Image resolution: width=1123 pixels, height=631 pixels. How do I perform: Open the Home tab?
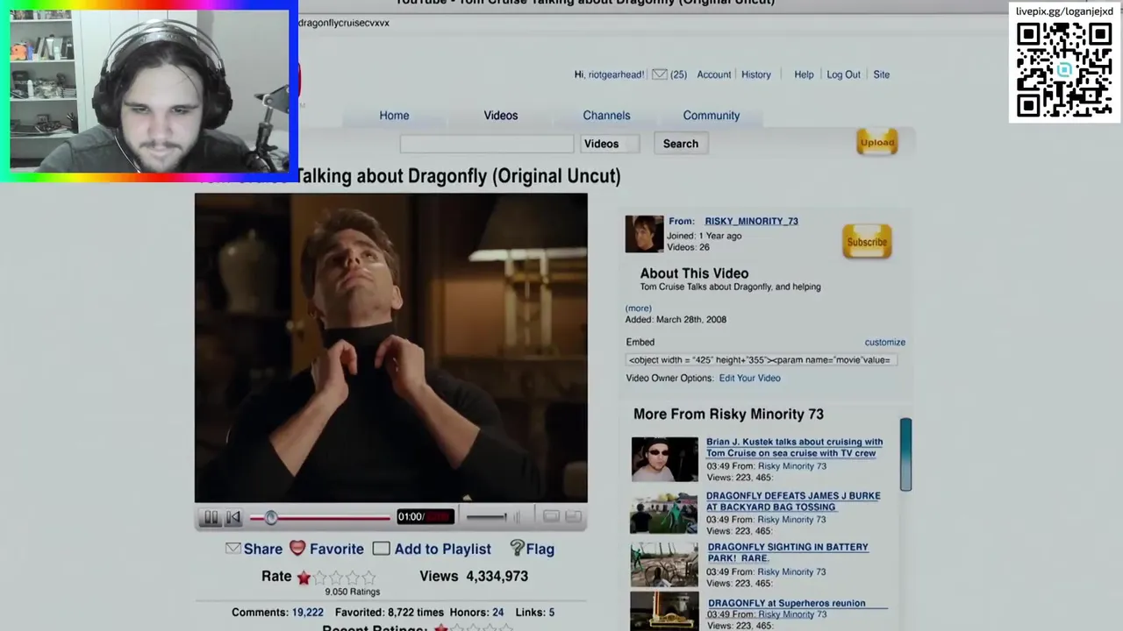pos(394,116)
